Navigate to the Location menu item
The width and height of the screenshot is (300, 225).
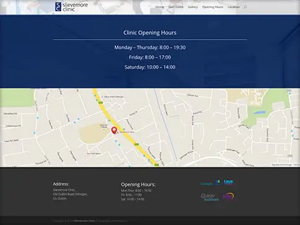point(234,7)
